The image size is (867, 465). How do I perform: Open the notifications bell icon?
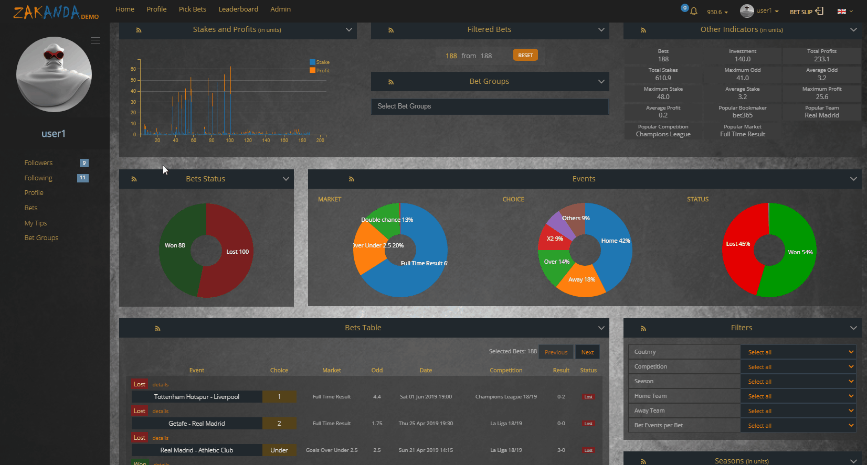tap(693, 11)
